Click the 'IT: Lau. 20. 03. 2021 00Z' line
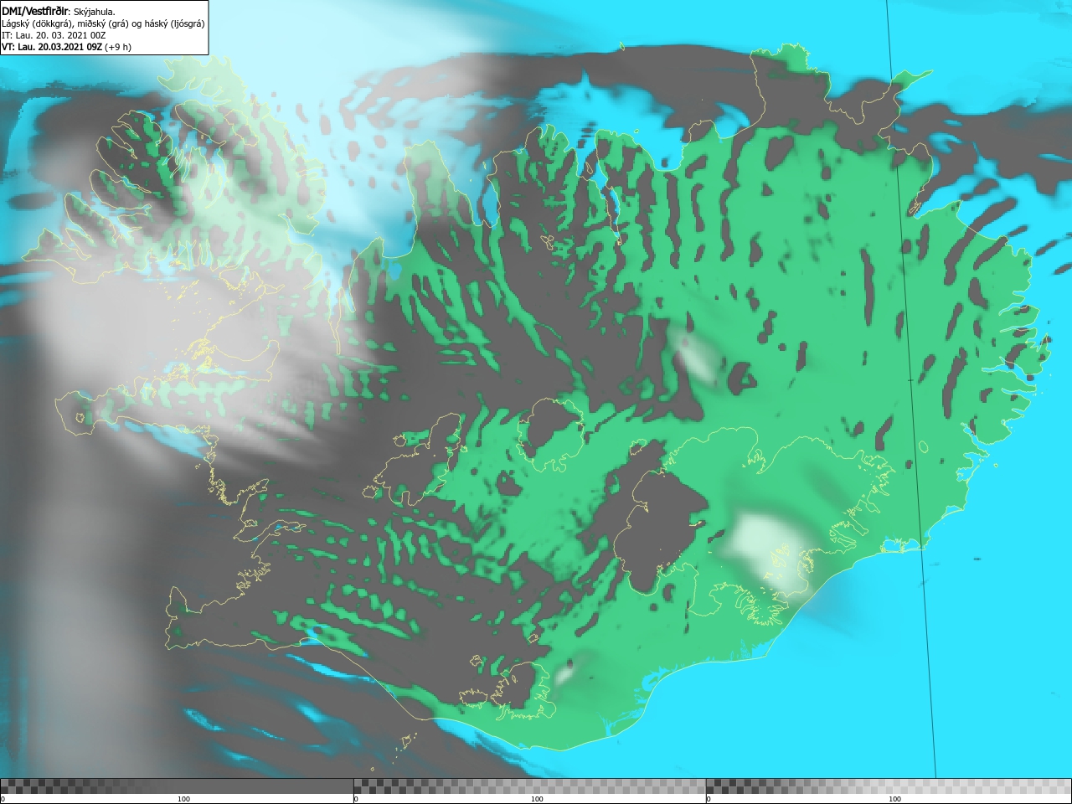 tap(54, 35)
